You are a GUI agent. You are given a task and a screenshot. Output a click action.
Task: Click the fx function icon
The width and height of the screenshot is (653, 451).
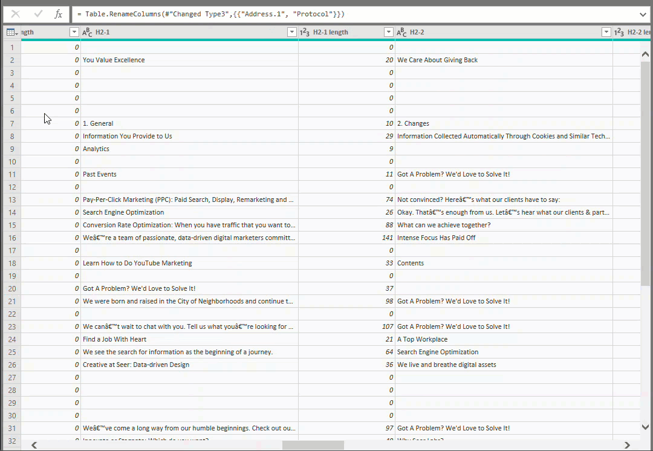(x=58, y=14)
